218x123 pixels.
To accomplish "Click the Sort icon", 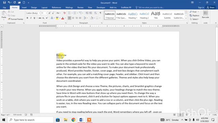I will pos(95,13).
